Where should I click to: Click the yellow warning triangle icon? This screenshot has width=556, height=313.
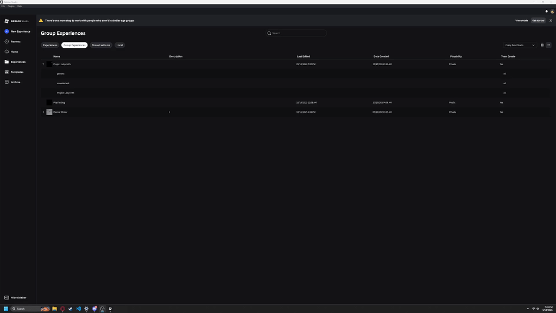click(x=41, y=21)
